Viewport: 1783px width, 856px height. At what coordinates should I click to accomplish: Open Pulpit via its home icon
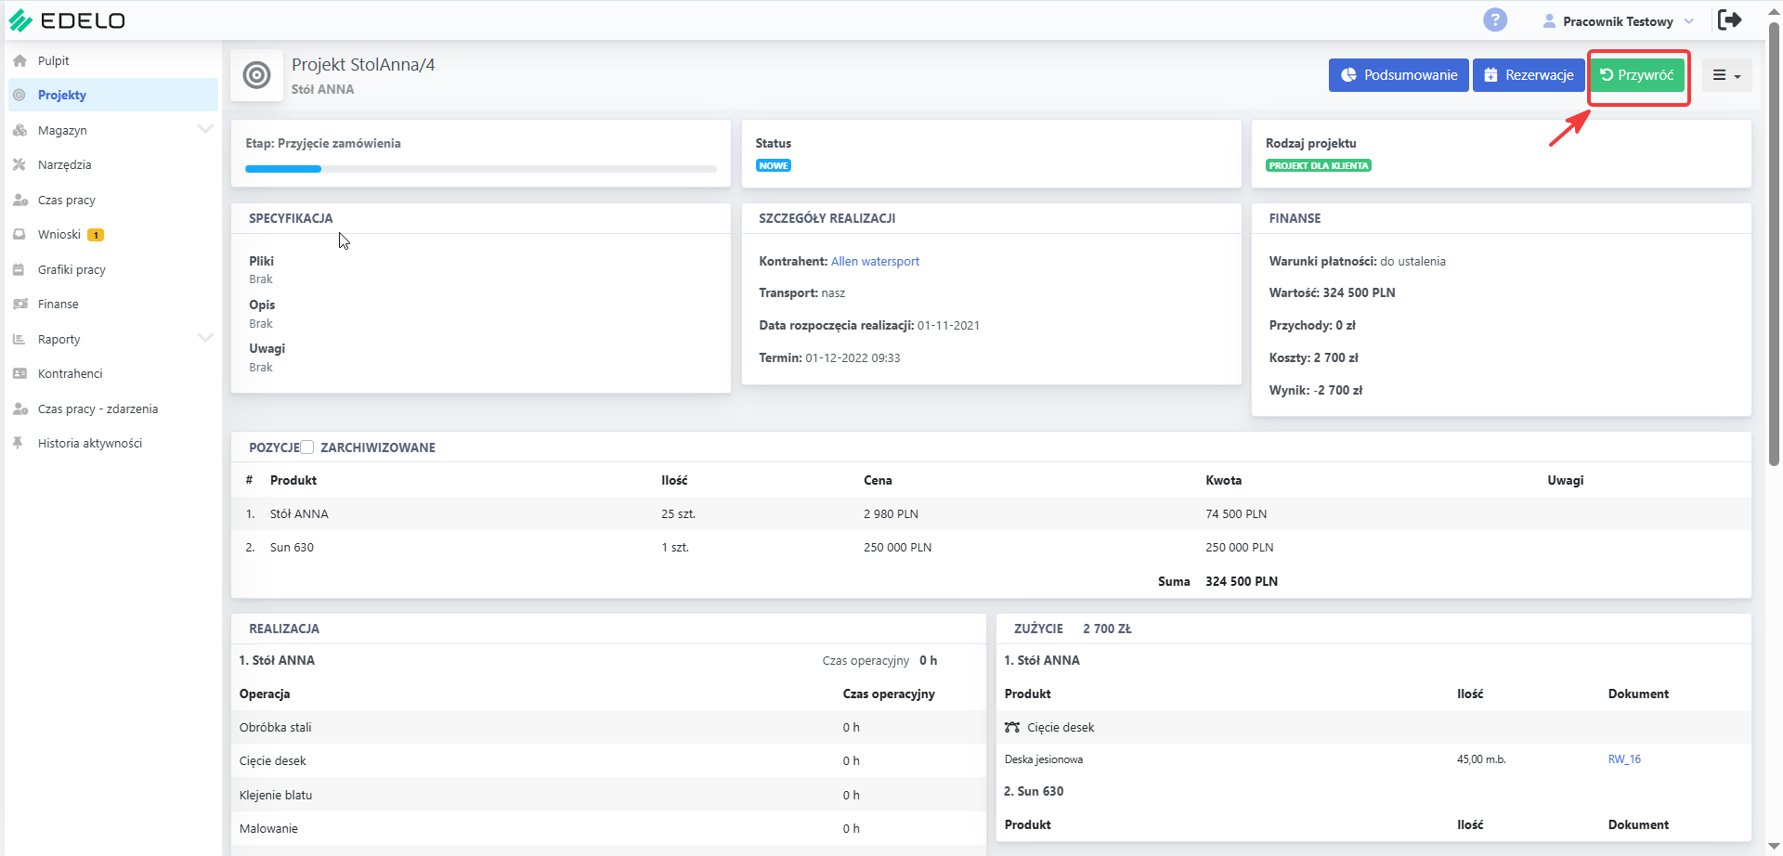tap(20, 60)
